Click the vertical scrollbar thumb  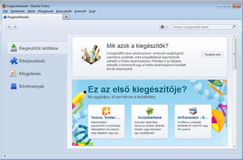pos(234,54)
